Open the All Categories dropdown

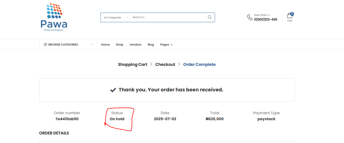(x=116, y=17)
